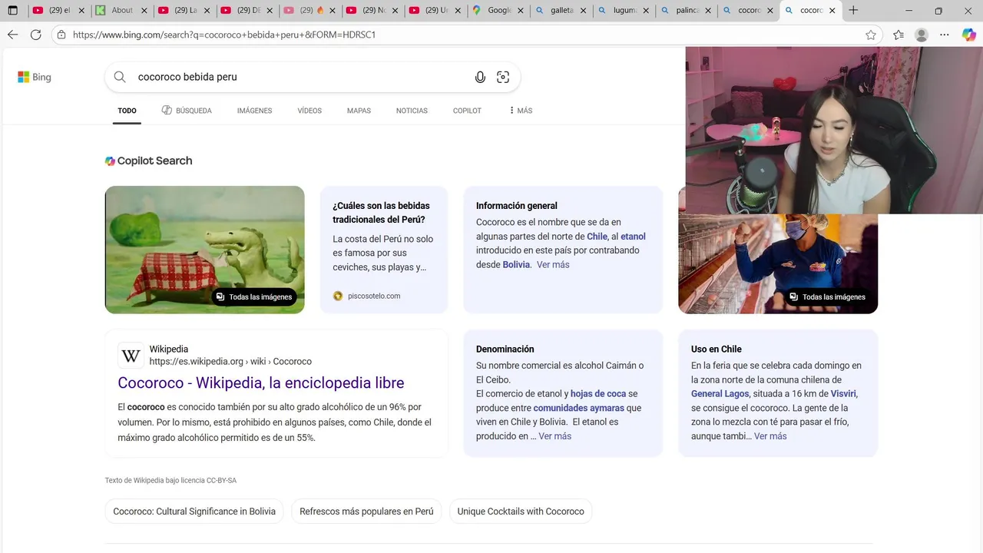Open tab actions menu icon
This screenshot has width=983, height=553.
click(x=12, y=11)
